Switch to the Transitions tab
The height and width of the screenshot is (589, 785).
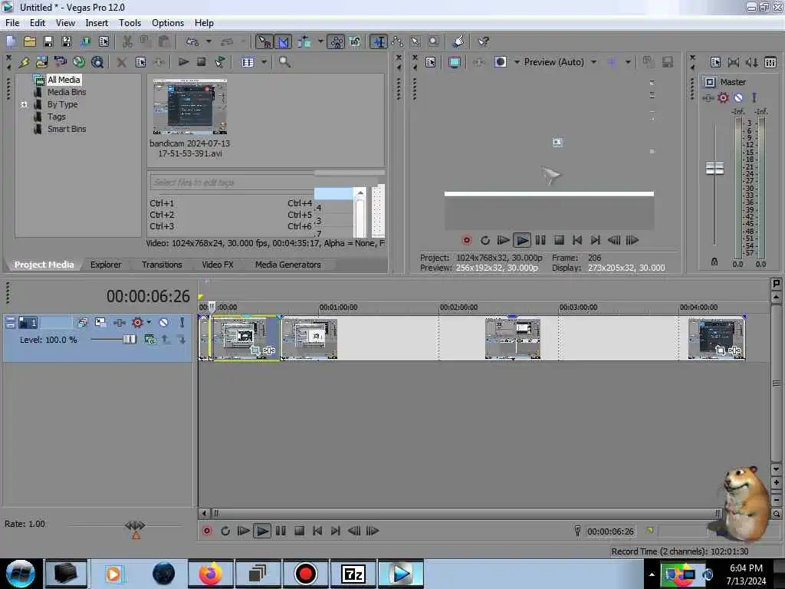tap(162, 265)
